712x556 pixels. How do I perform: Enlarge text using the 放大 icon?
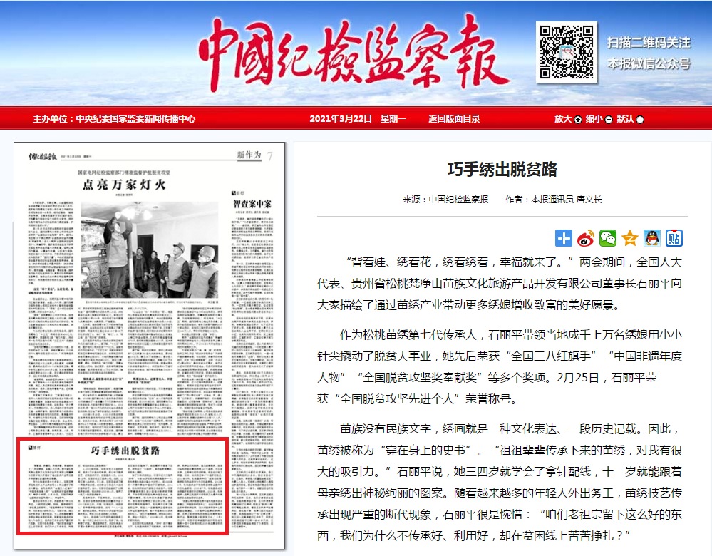[570, 119]
